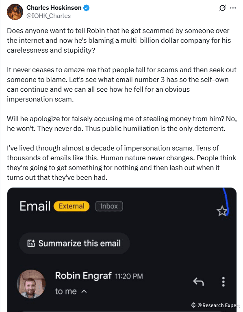Click the 11:20 PM email timestamp
Image resolution: width=243 pixels, height=312 pixels.
coord(129,277)
